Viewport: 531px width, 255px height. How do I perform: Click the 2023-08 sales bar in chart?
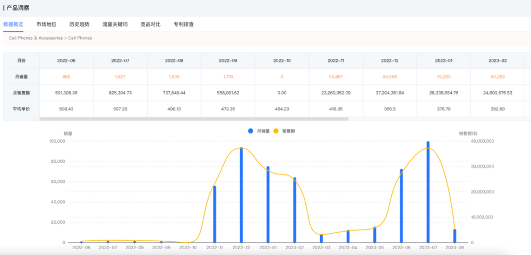click(x=455, y=236)
